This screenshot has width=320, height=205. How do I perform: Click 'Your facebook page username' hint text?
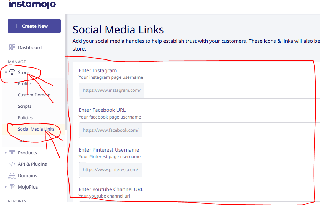coord(110,117)
